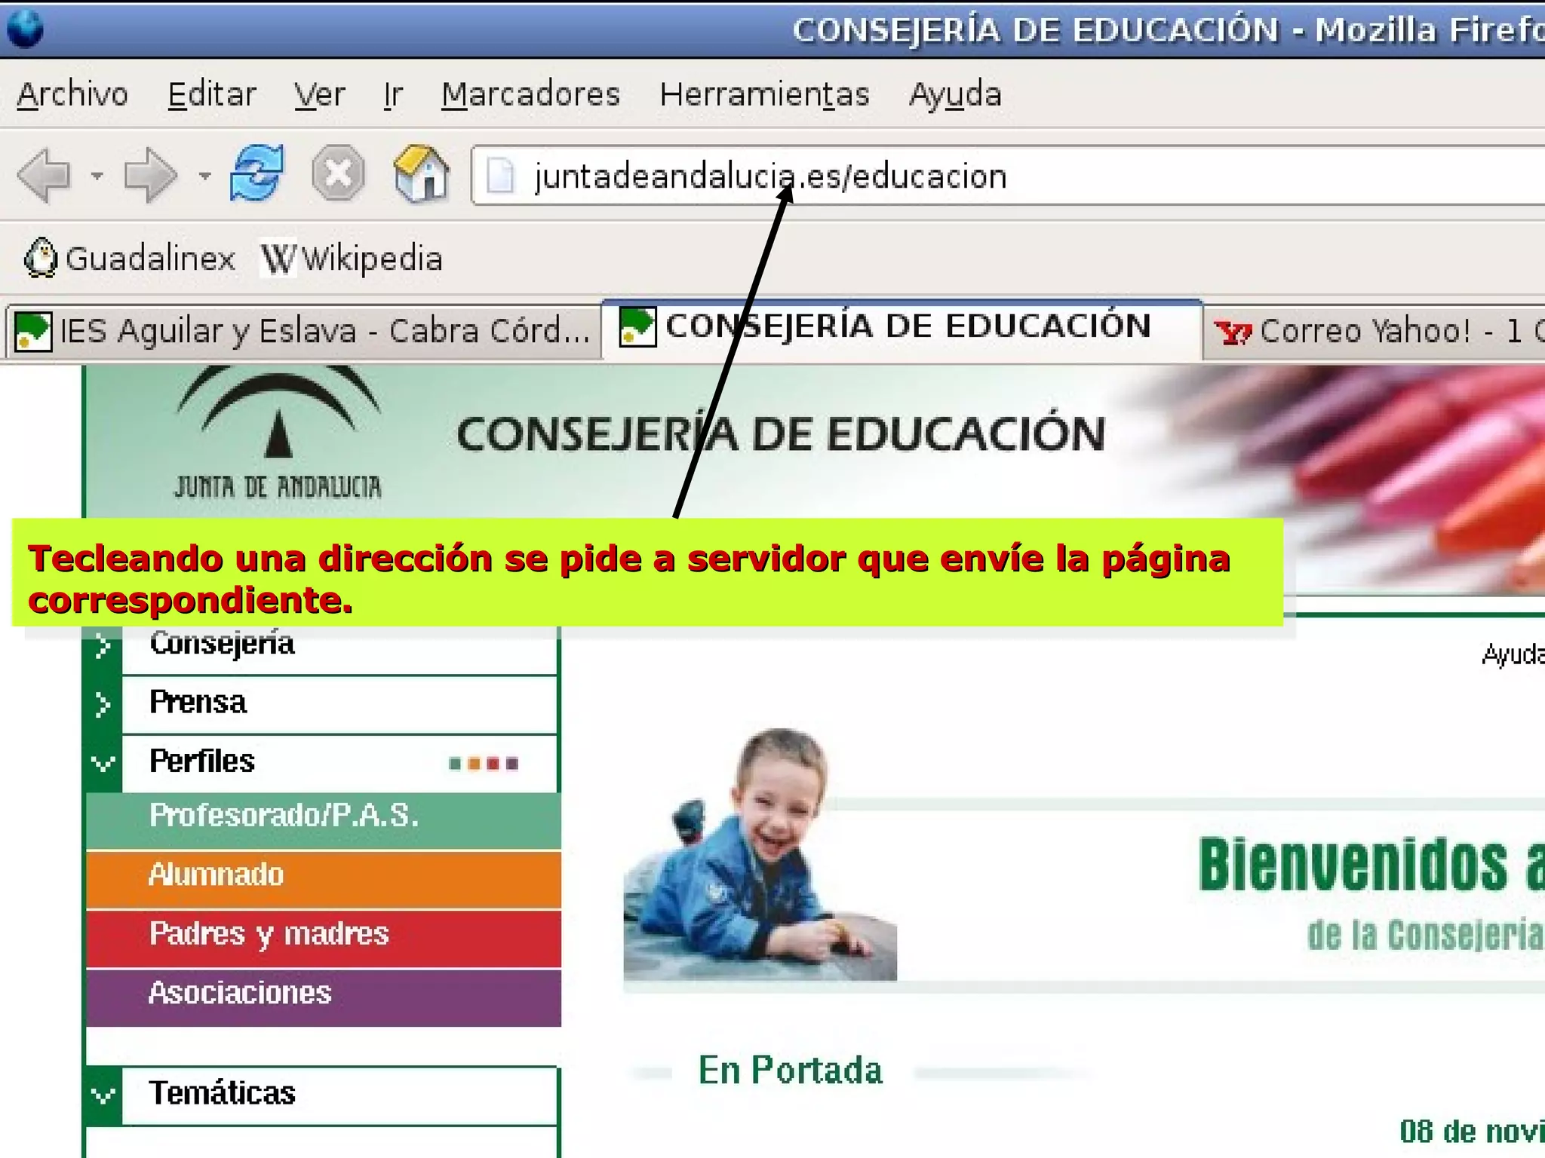The height and width of the screenshot is (1158, 1545).
Task: Open the Profesorado/P.A.S. profile link
Action: pos(284,816)
